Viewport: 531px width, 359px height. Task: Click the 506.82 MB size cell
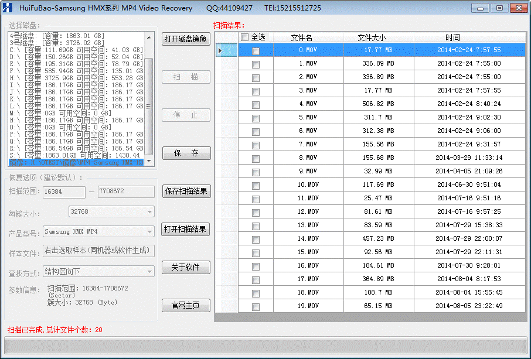pos(379,104)
